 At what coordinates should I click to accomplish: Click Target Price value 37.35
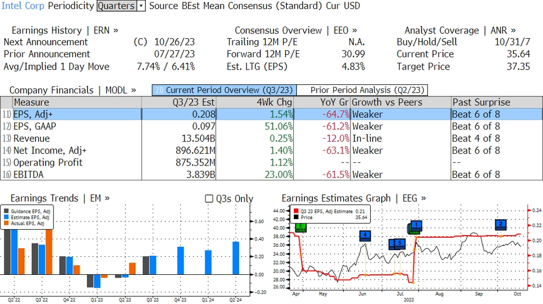pyautogui.click(x=519, y=66)
